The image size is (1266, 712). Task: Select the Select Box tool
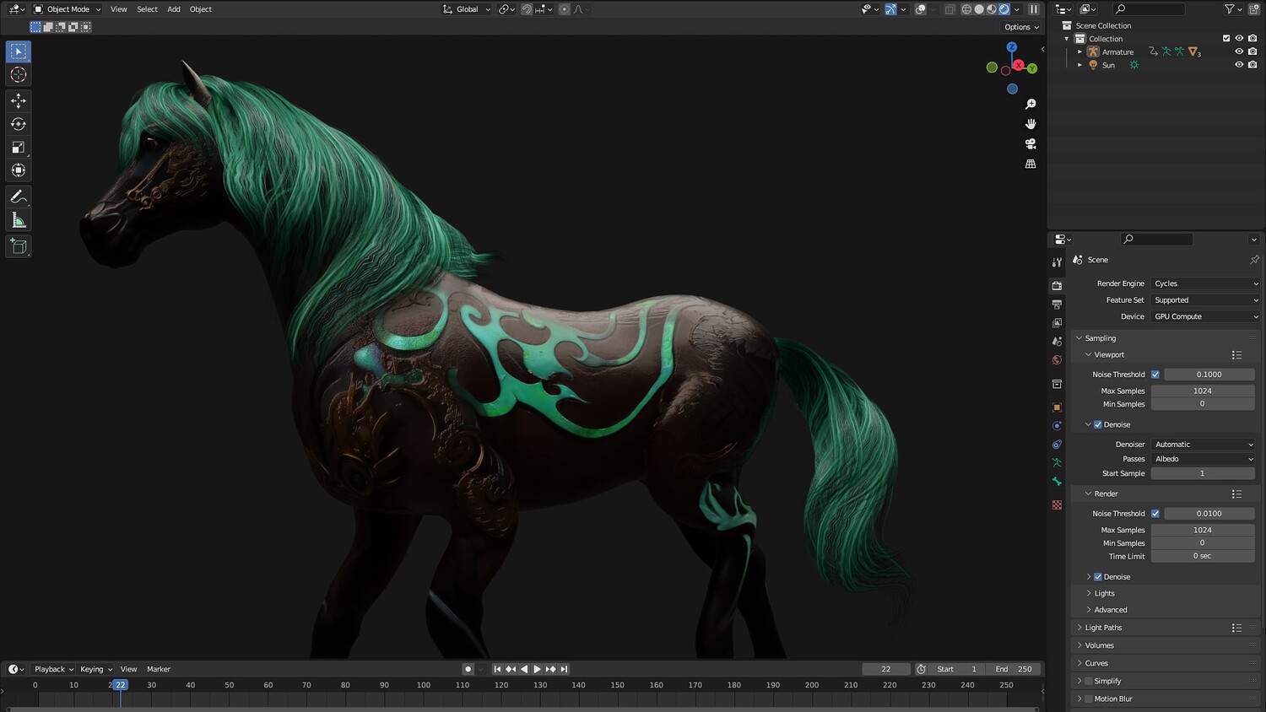point(19,51)
